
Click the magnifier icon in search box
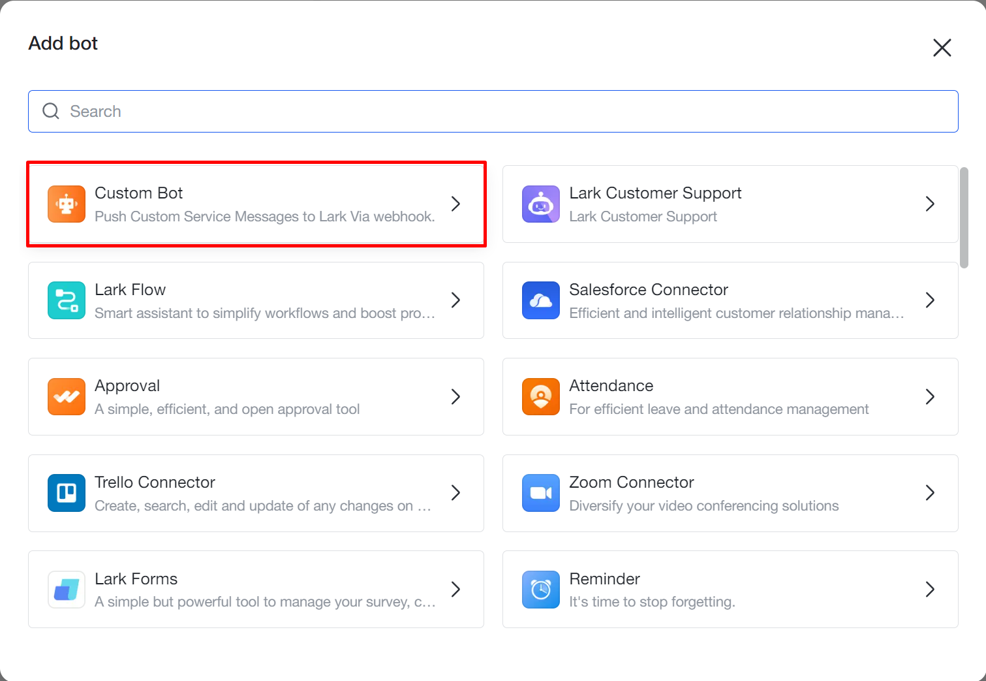click(x=51, y=111)
